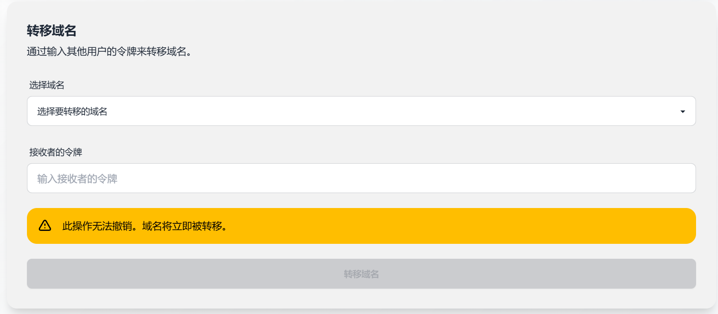Image resolution: width=718 pixels, height=314 pixels.
Task: Click the yellow warning banner background
Action: [x=449, y=226]
